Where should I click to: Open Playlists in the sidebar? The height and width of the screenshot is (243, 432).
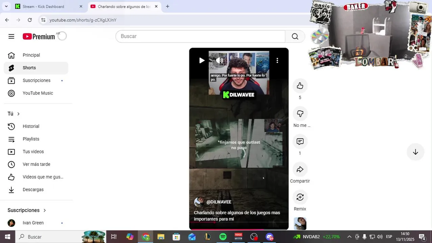36,139
